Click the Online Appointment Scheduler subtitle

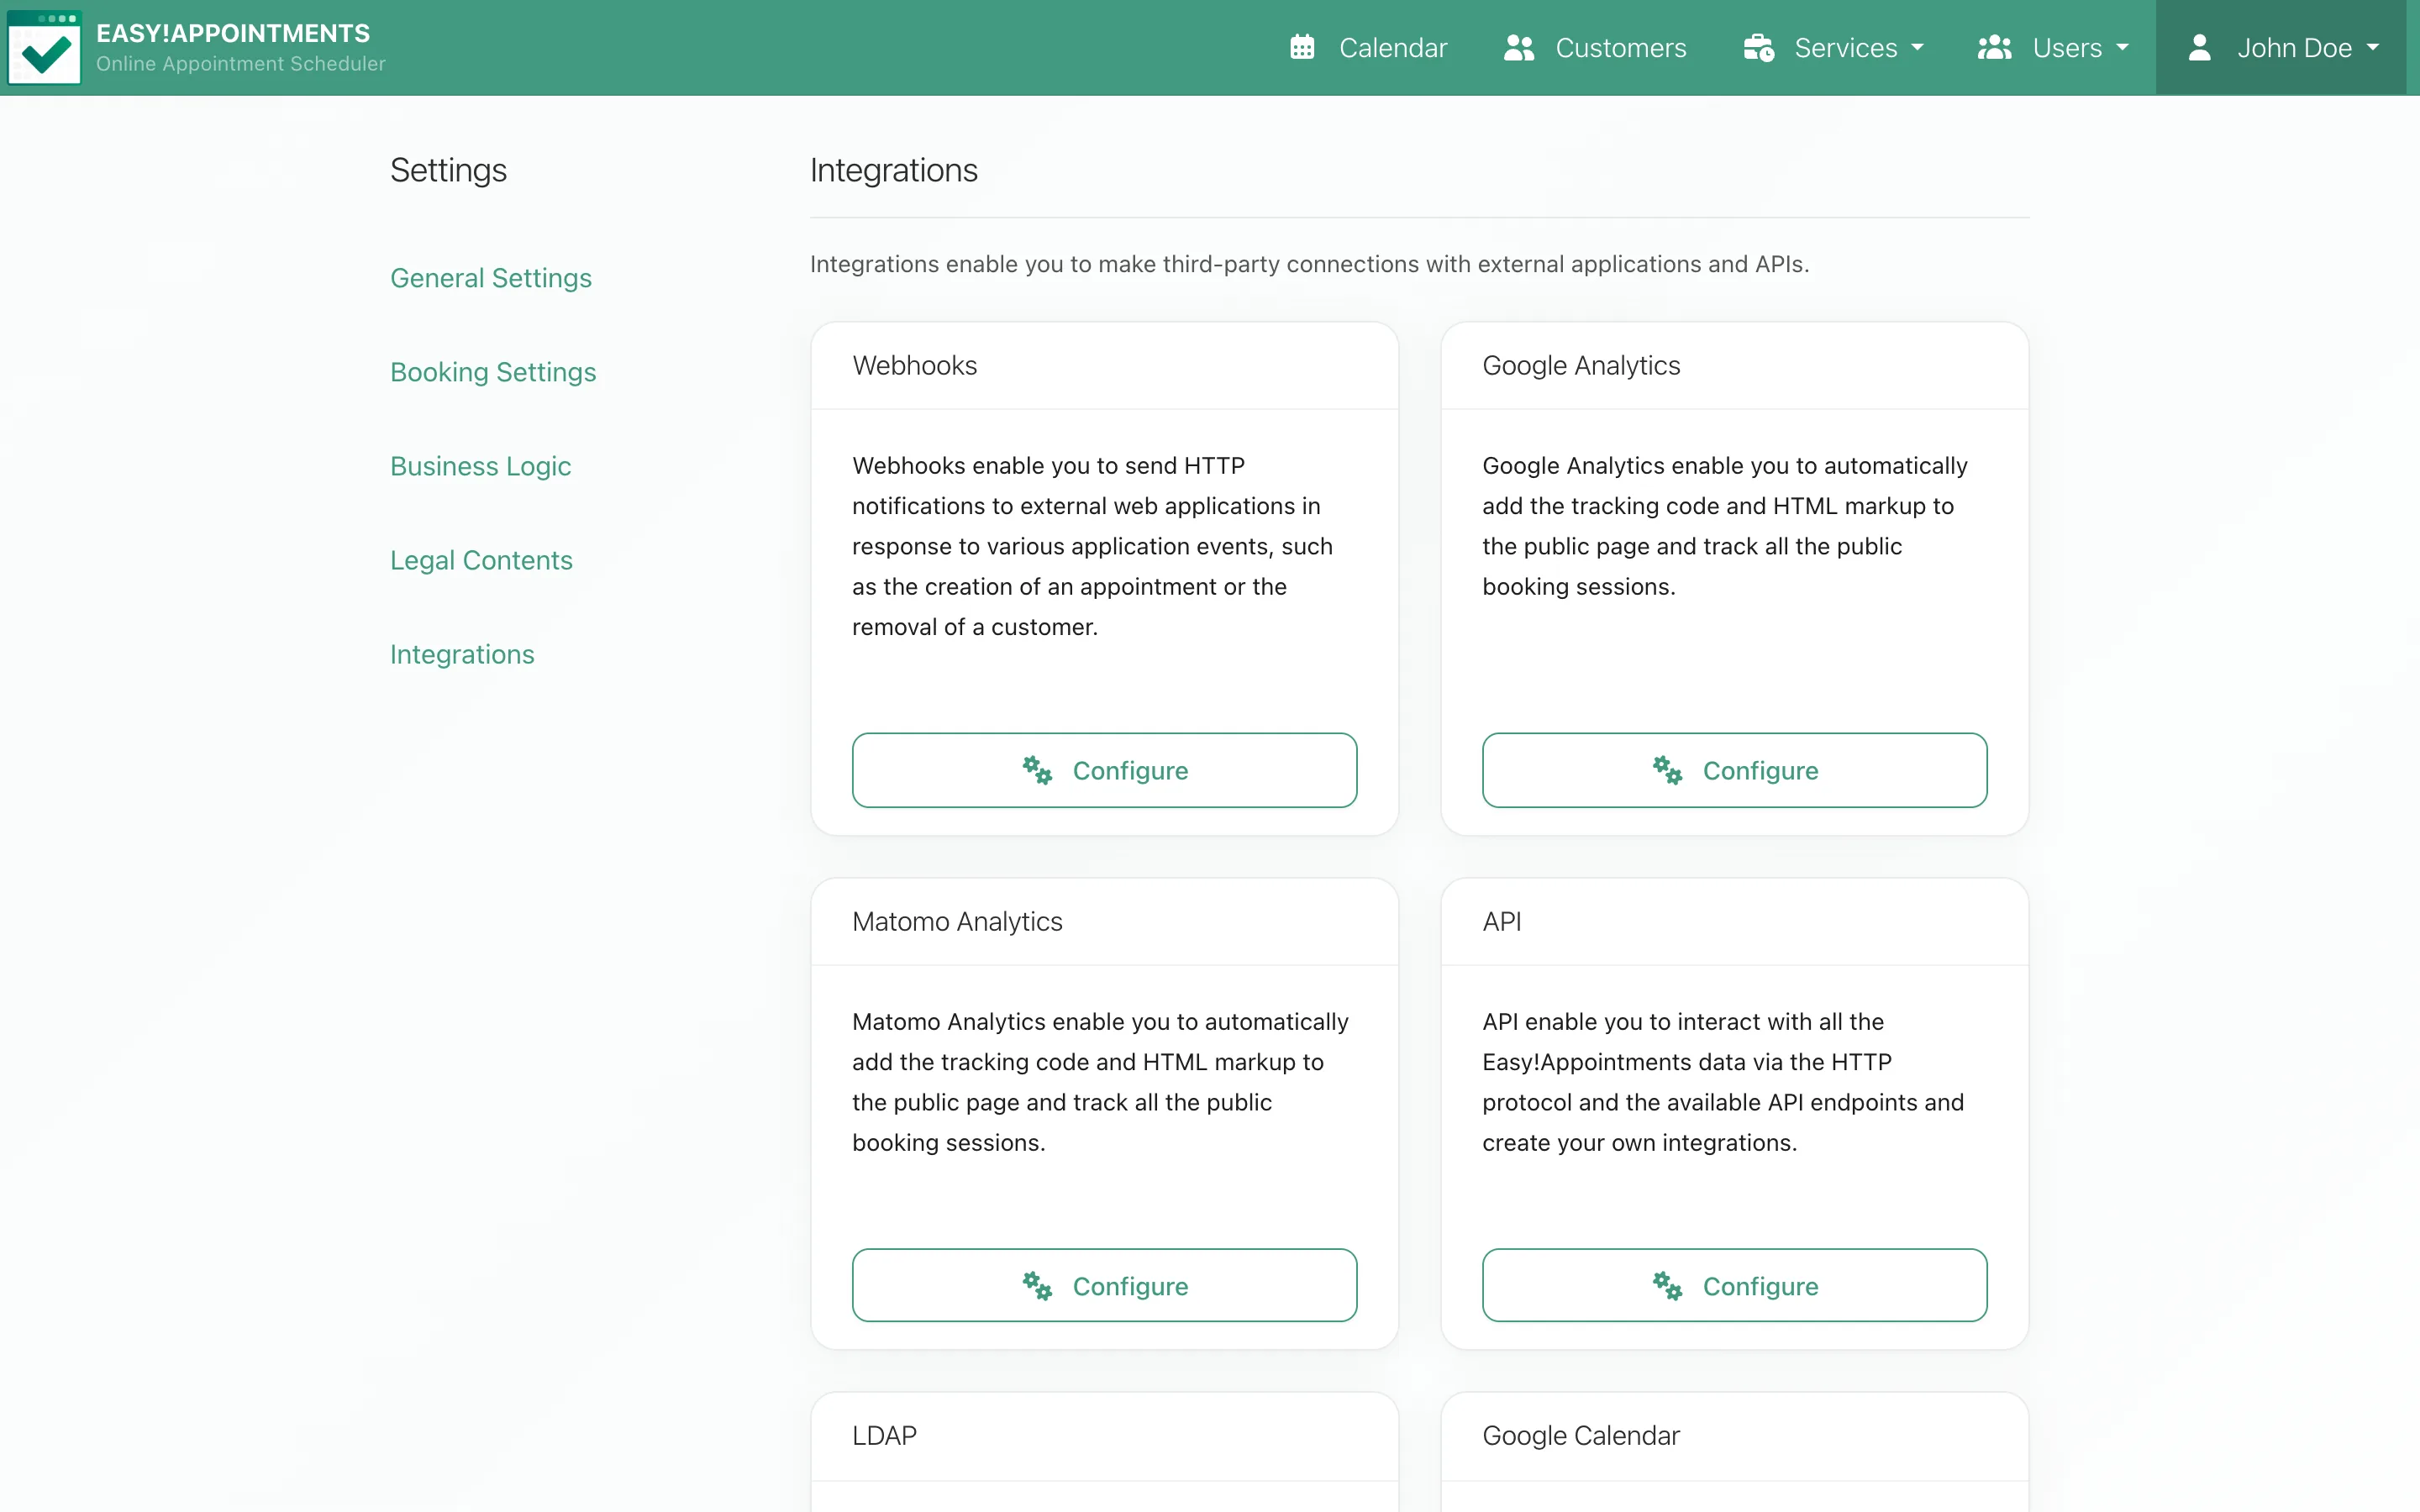[240, 63]
